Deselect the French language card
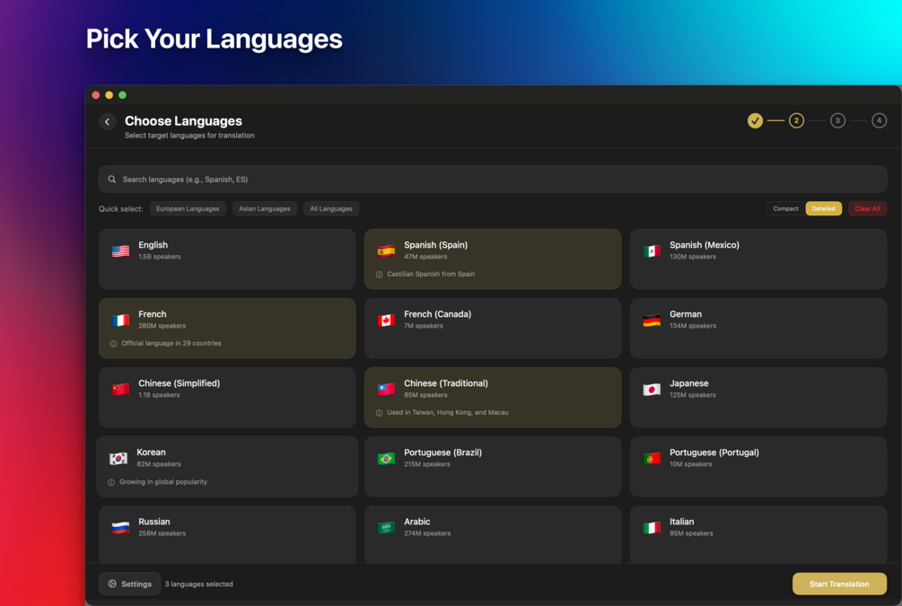902x606 pixels. [x=227, y=328]
